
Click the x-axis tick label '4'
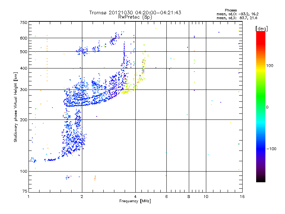(x=135, y=197)
